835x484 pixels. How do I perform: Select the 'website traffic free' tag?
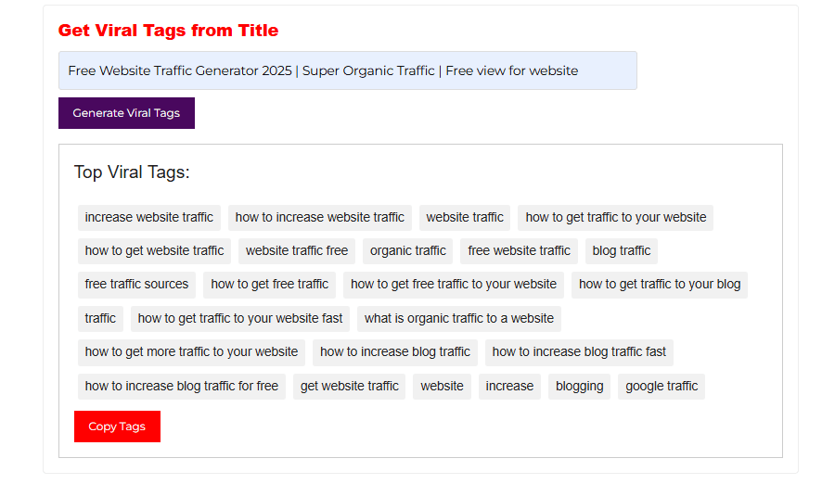click(297, 250)
